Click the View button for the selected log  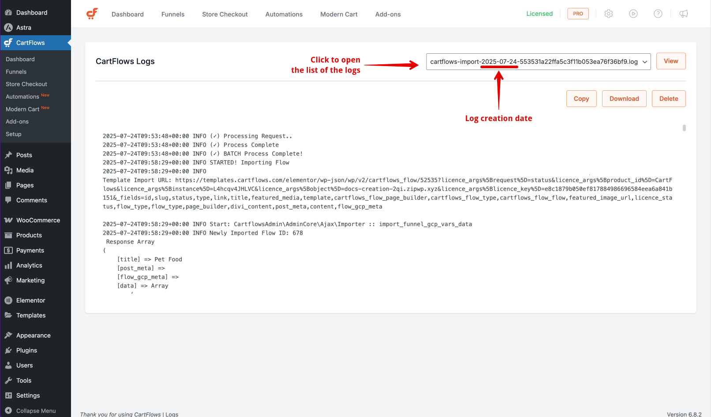pos(671,61)
